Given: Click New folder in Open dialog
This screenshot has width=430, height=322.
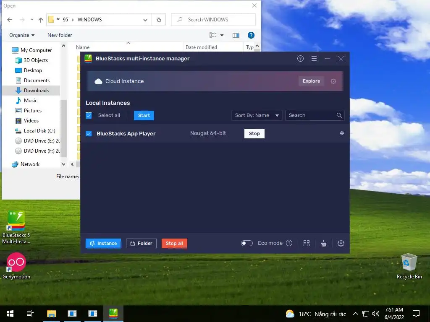Looking at the screenshot, I should [60, 35].
